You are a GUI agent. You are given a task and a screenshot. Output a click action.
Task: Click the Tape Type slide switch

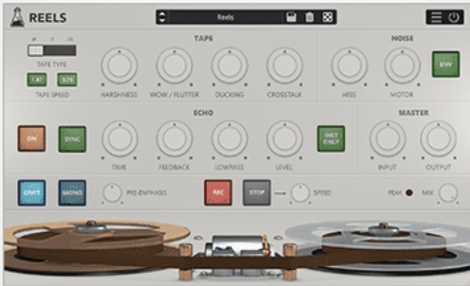click(52, 50)
